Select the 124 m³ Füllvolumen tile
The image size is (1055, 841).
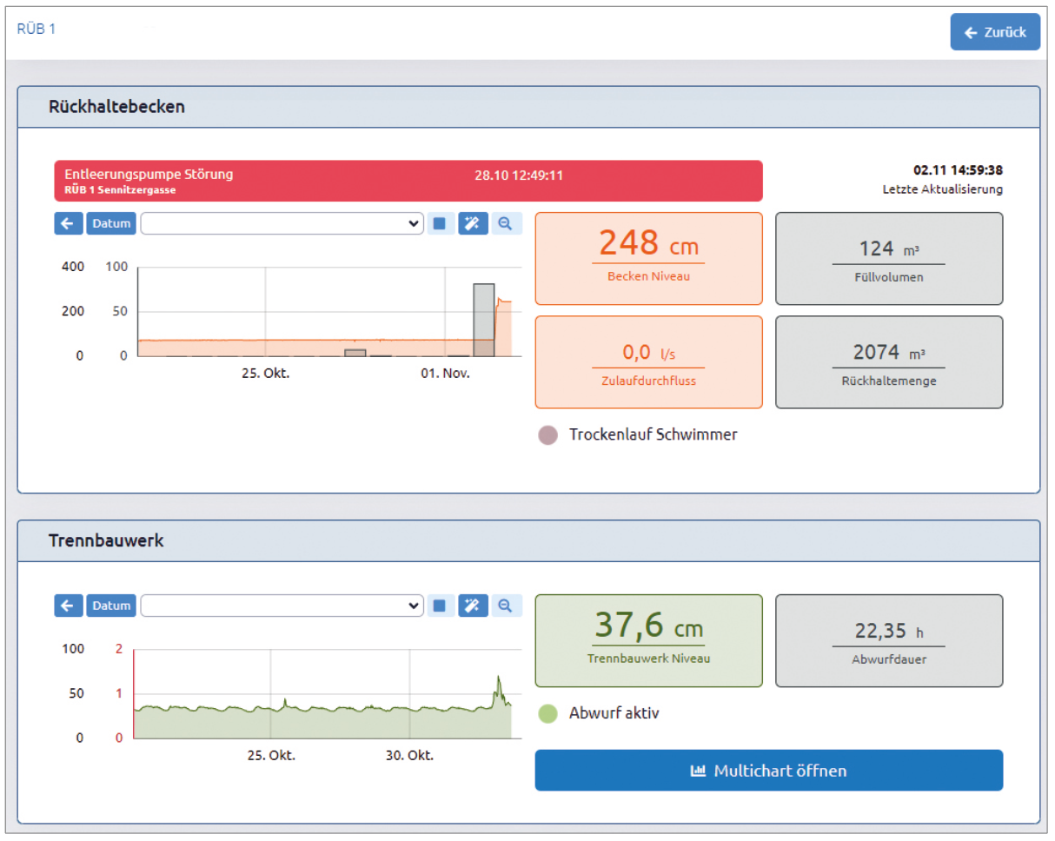(889, 259)
